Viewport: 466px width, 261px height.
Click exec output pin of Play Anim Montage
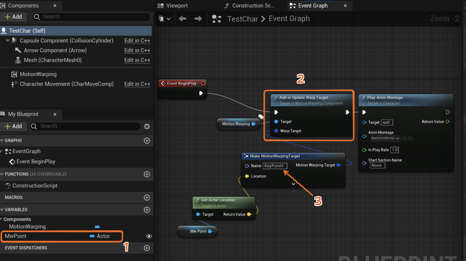448,112
